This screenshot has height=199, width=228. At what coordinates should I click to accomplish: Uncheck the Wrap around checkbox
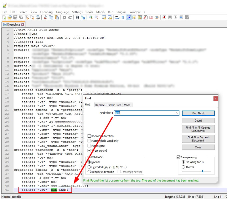point(89,150)
